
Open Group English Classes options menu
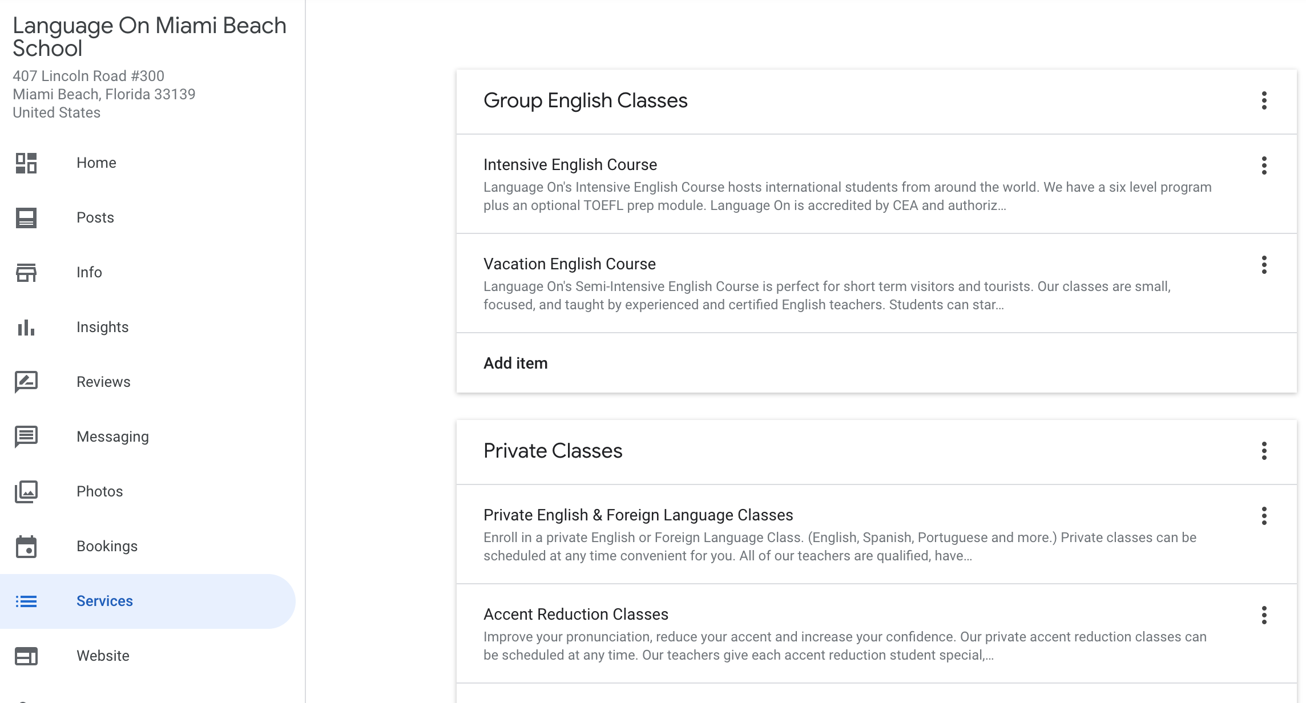point(1264,101)
